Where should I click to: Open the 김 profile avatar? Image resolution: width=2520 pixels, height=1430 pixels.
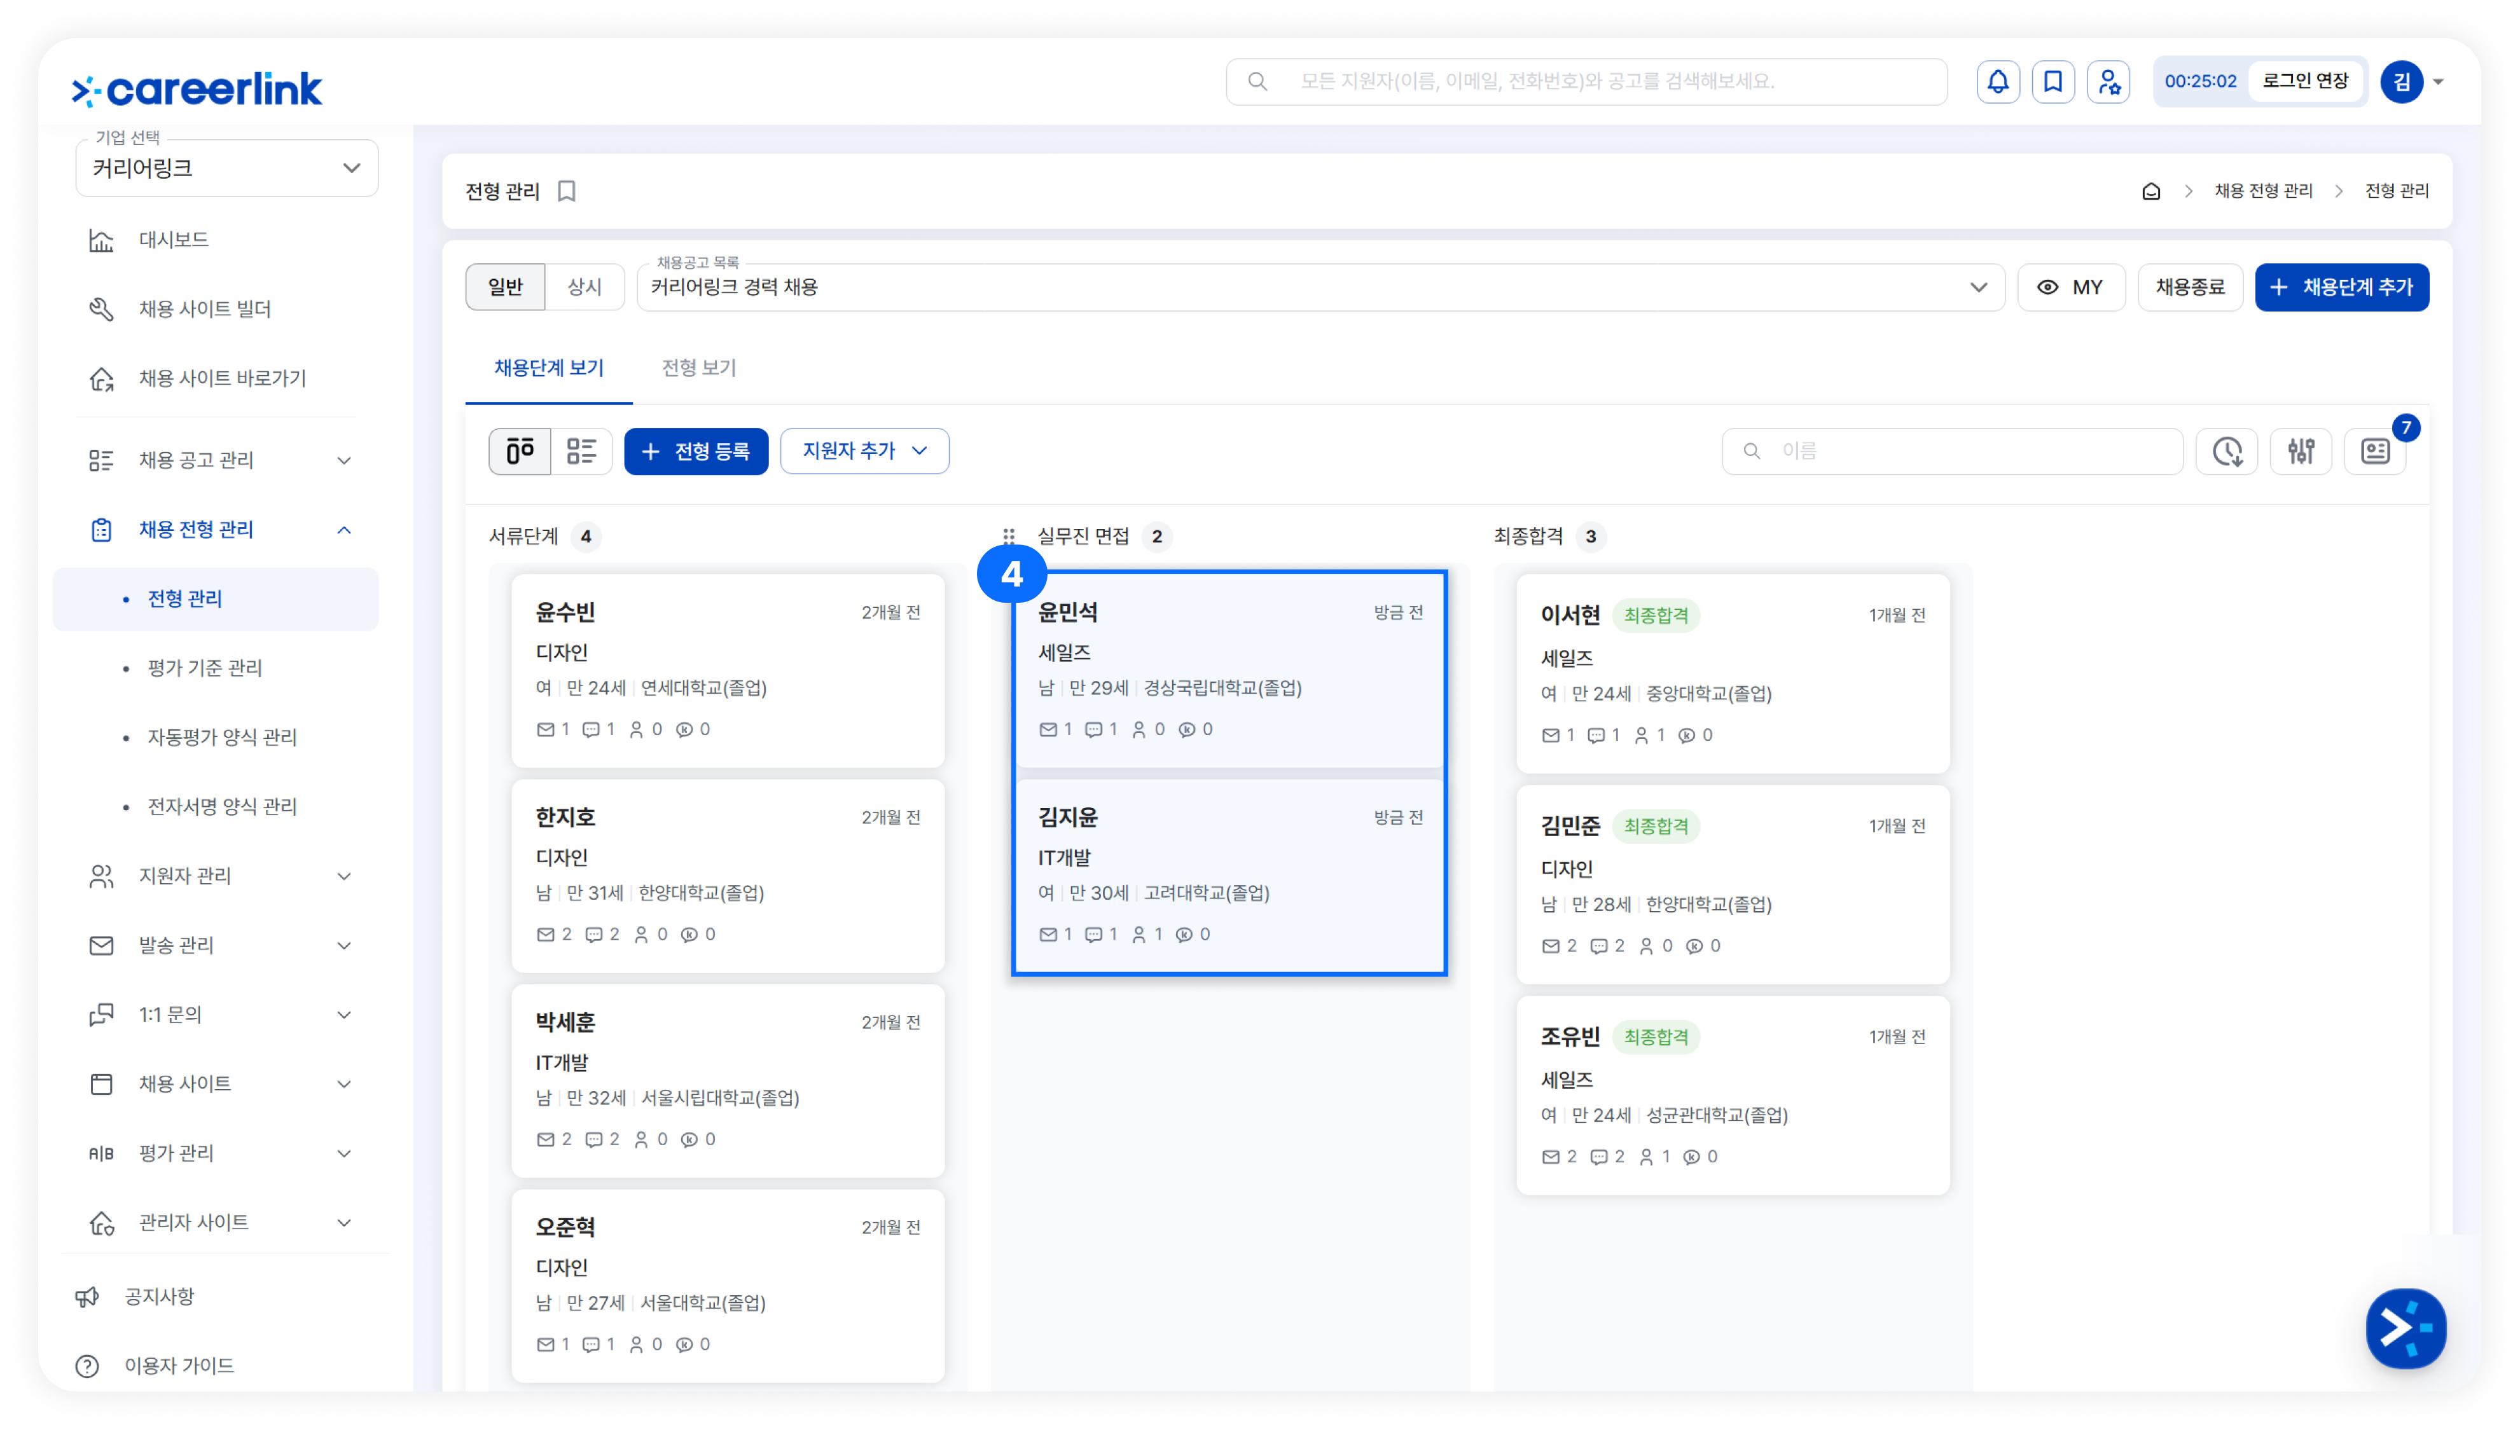click(2401, 83)
